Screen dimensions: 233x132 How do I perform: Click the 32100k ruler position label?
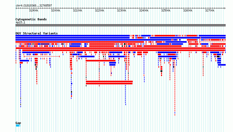pyautogui.click(x=77, y=10)
